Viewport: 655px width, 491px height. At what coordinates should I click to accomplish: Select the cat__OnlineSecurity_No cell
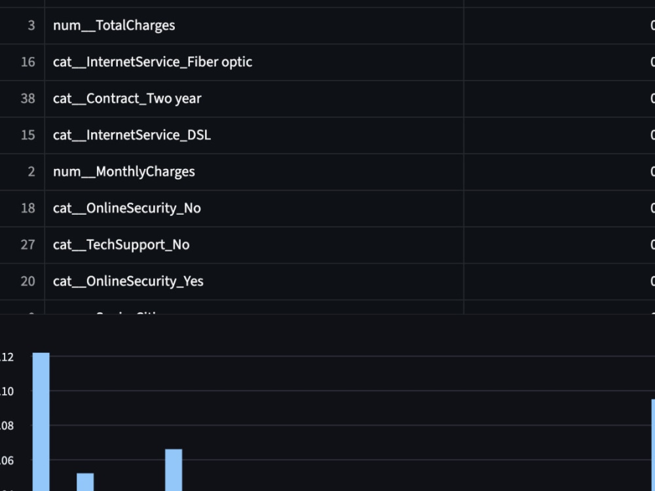click(x=254, y=208)
